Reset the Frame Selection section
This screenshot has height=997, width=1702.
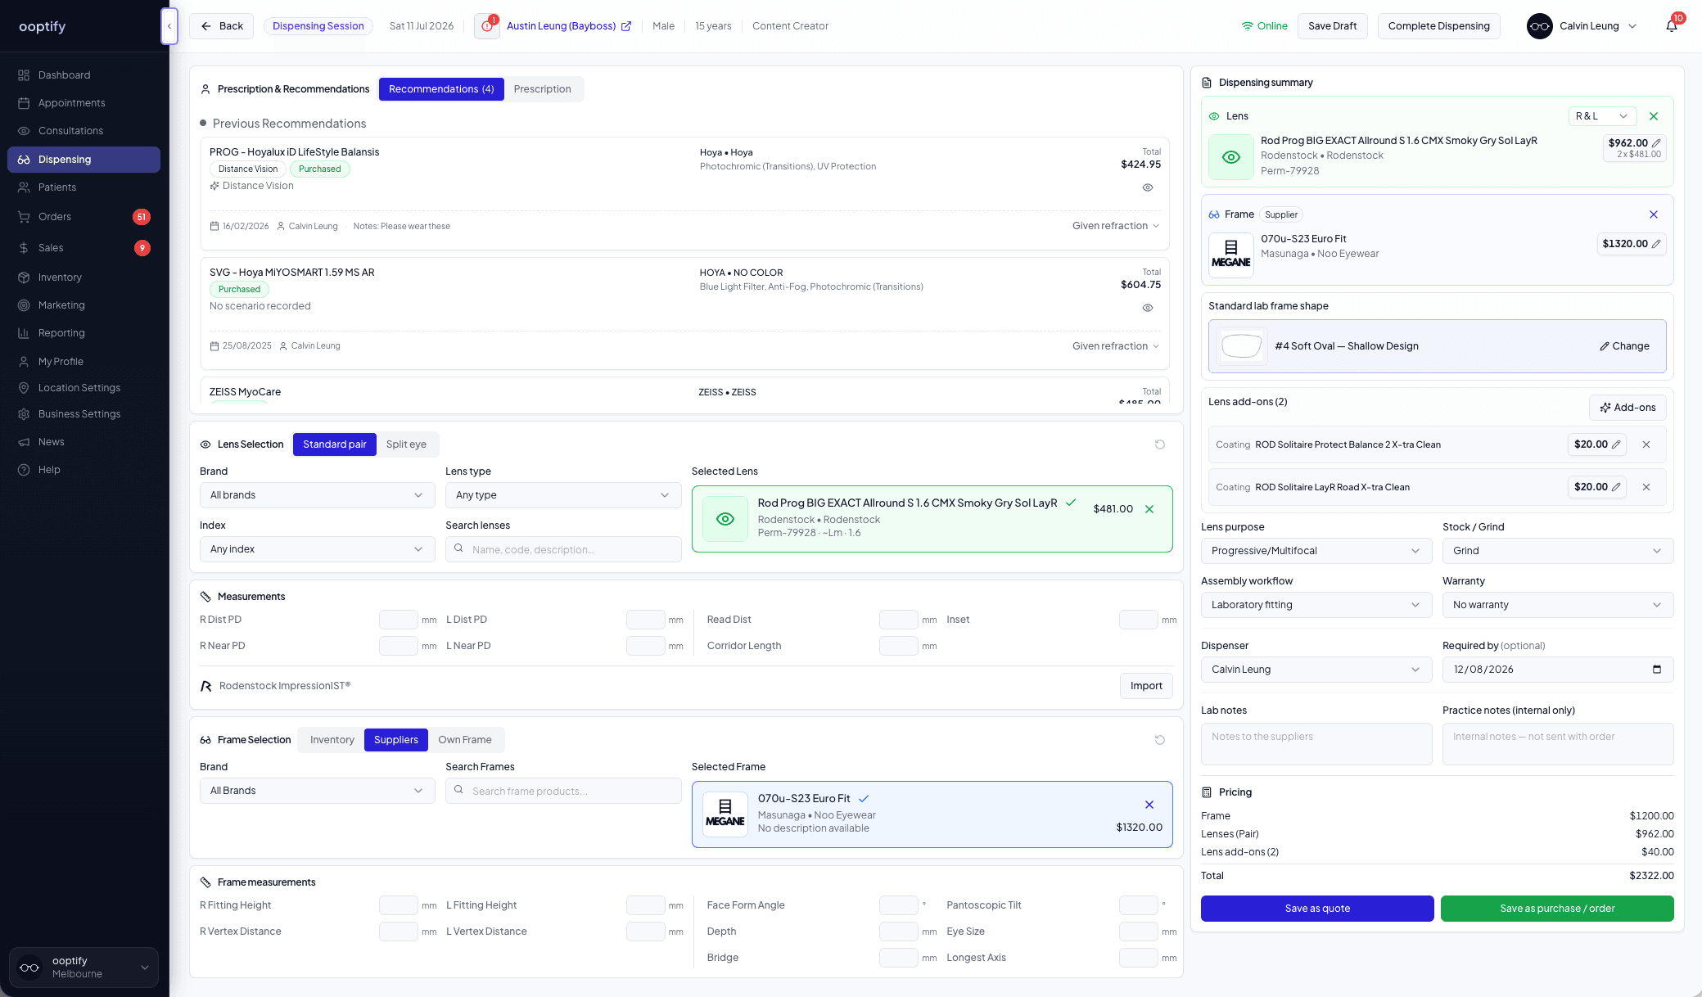[1160, 740]
